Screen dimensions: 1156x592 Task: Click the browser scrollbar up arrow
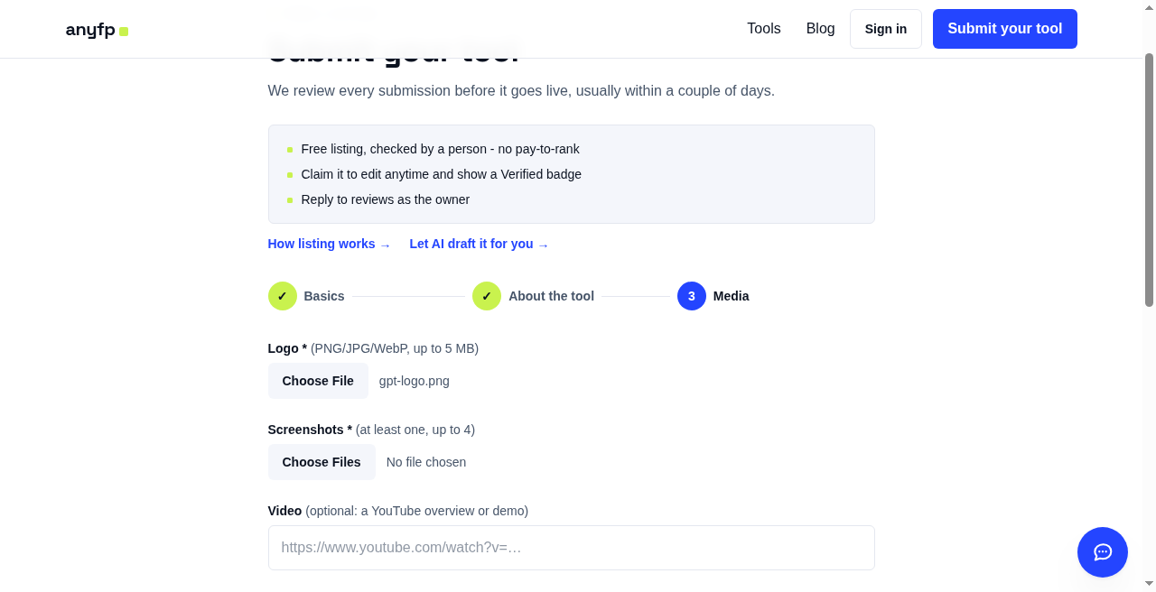1149,7
